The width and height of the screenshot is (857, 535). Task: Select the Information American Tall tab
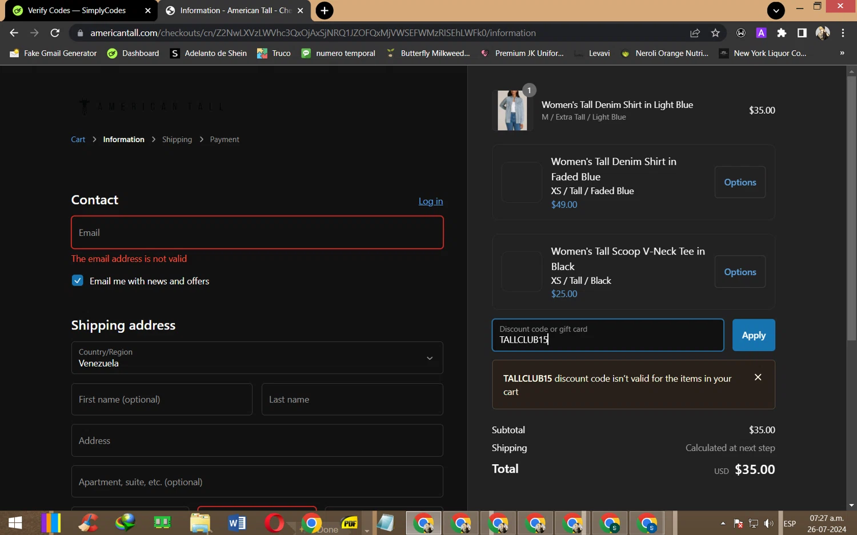[x=234, y=10]
